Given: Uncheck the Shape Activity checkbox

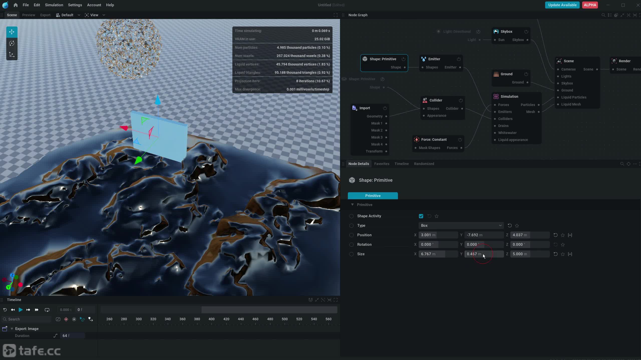Looking at the screenshot, I should click(421, 216).
